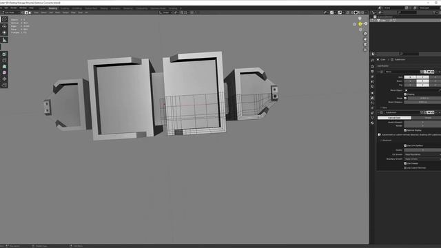
Task: Toggle Use Creases checkbox
Action: pos(405,163)
